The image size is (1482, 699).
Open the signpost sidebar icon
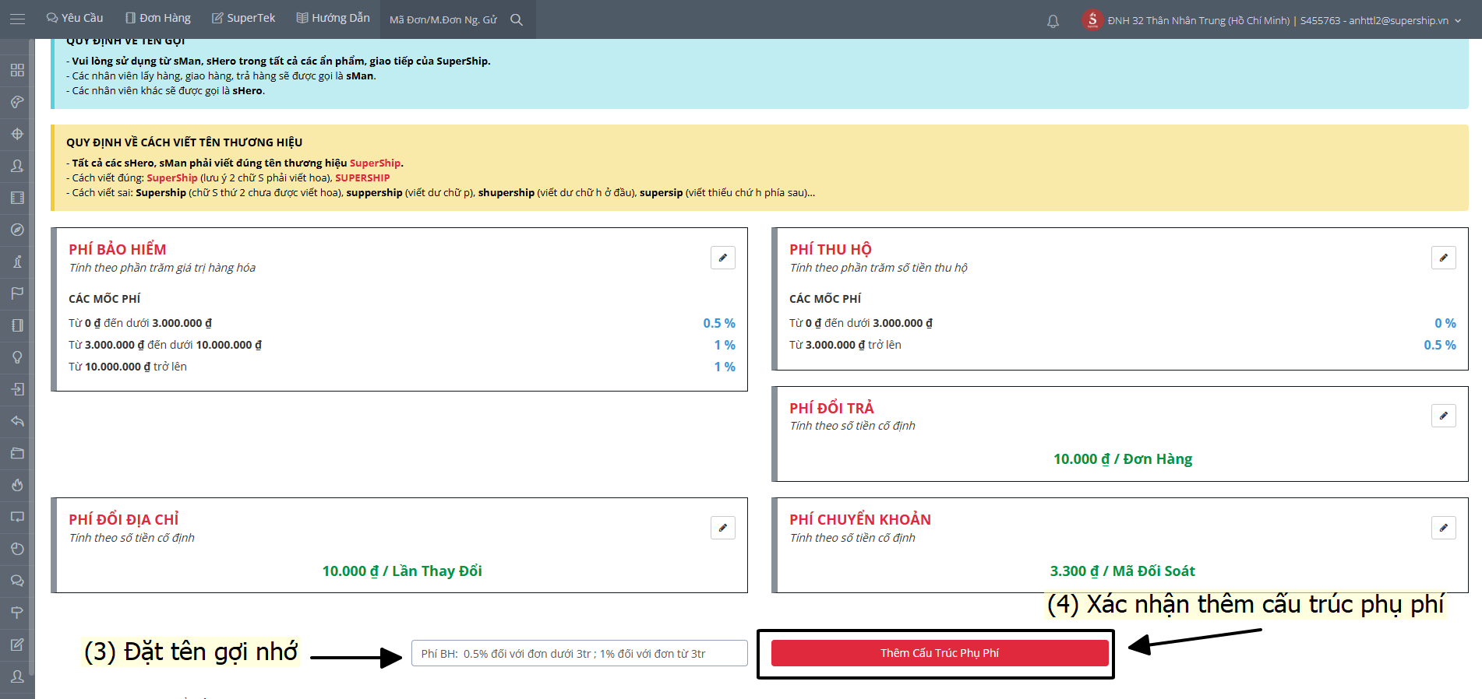pyautogui.click(x=17, y=613)
